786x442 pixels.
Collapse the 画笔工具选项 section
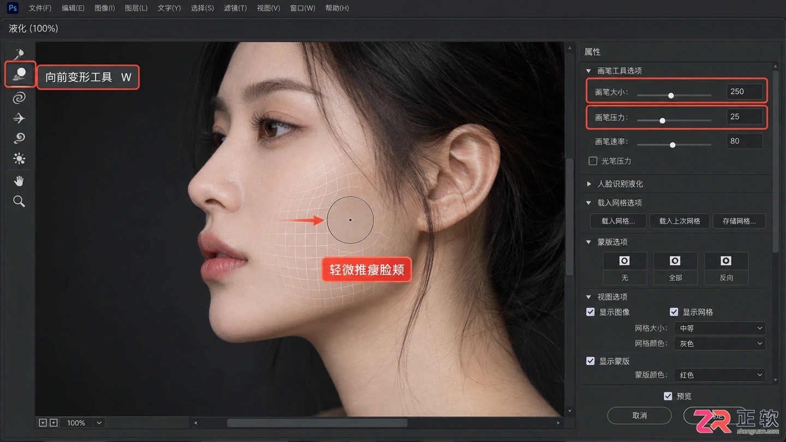click(588, 71)
